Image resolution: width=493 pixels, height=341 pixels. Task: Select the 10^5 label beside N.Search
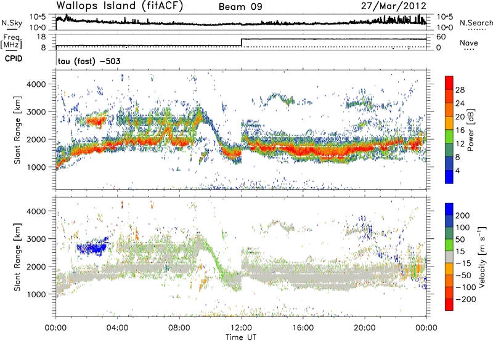click(445, 17)
